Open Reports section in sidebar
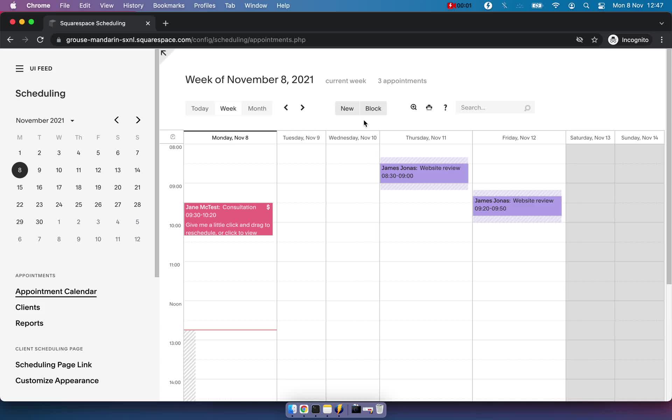This screenshot has height=420, width=672. (x=29, y=323)
